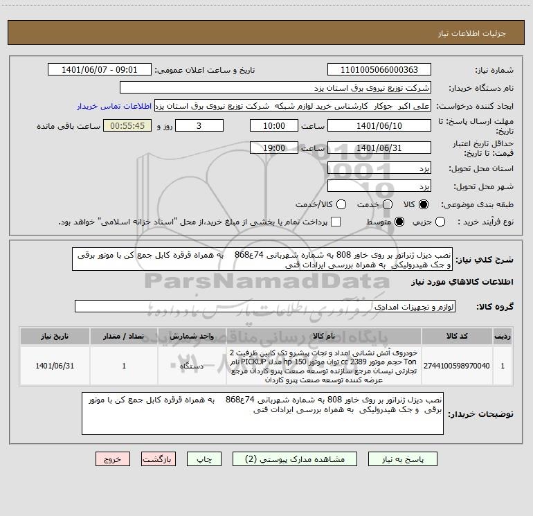Image resolution: width=533 pixels, height=516 pixels.
Task: Click the شرح کلی نیاز description box
Action: pos(262,260)
